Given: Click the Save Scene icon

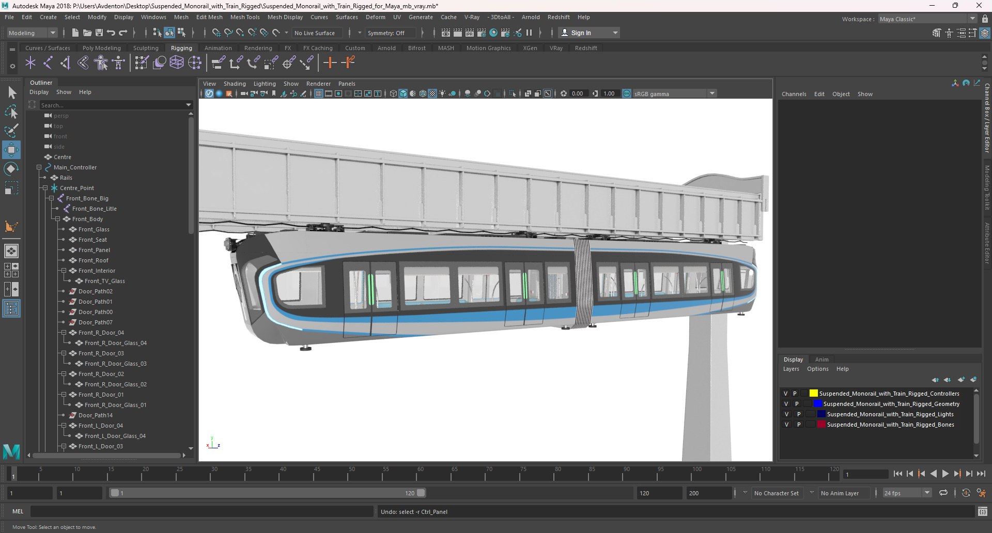Looking at the screenshot, I should pyautogui.click(x=99, y=33).
